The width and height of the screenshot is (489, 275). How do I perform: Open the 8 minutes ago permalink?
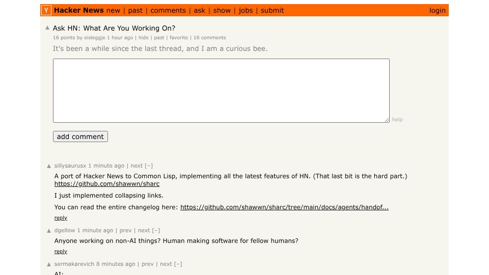116,264
